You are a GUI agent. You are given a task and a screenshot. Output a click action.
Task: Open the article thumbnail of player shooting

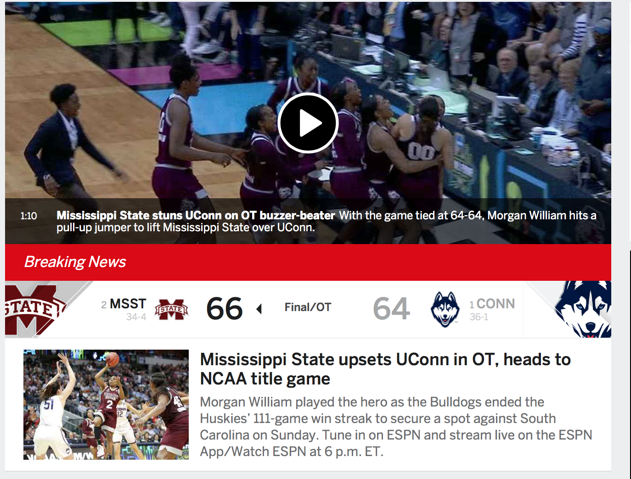click(106, 405)
